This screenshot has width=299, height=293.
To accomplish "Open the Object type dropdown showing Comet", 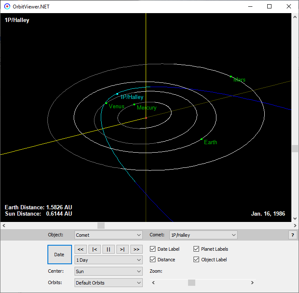I will [x=108, y=235].
